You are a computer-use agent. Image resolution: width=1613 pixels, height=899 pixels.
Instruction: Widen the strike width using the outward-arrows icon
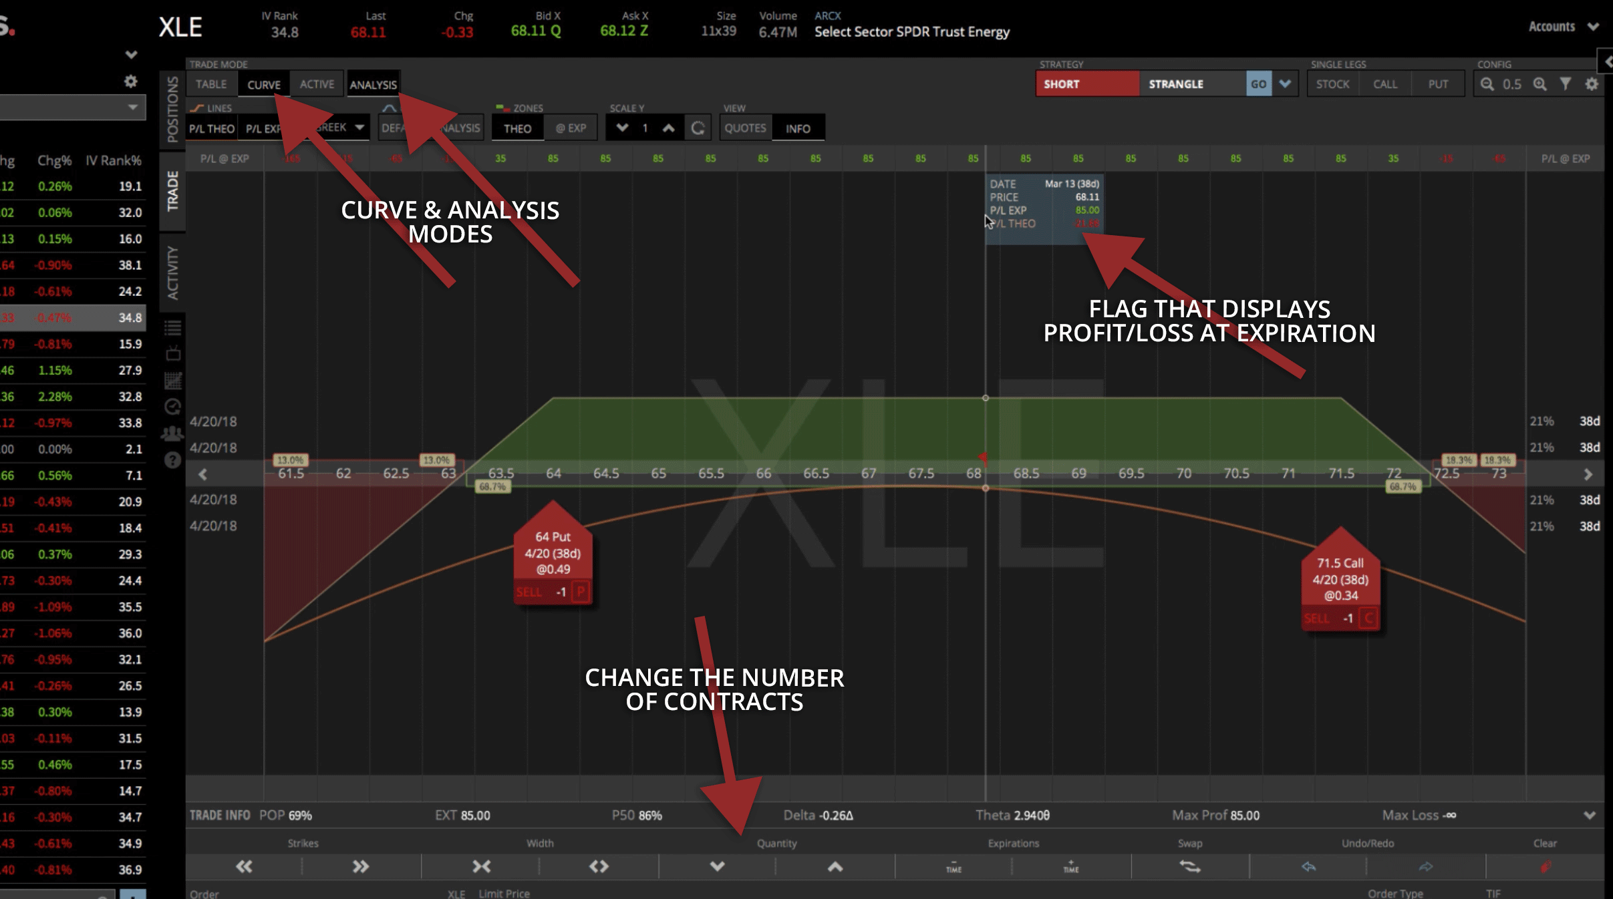point(599,867)
